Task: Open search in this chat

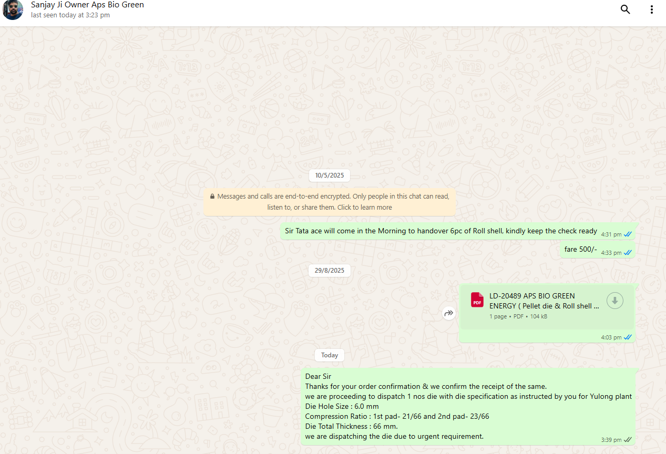Action: (x=625, y=9)
